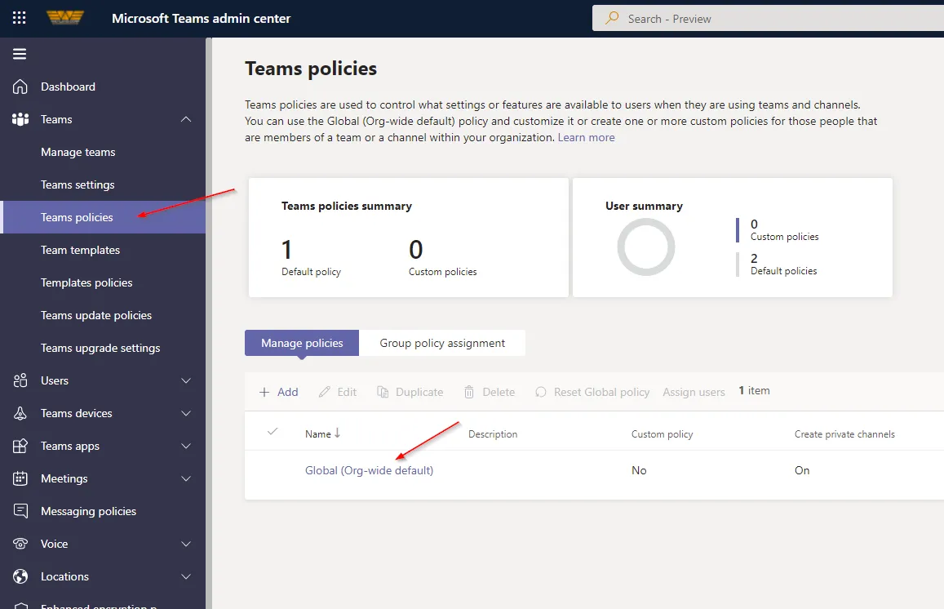Click the 'On' private channels cell
The width and height of the screenshot is (944, 609).
(x=802, y=470)
